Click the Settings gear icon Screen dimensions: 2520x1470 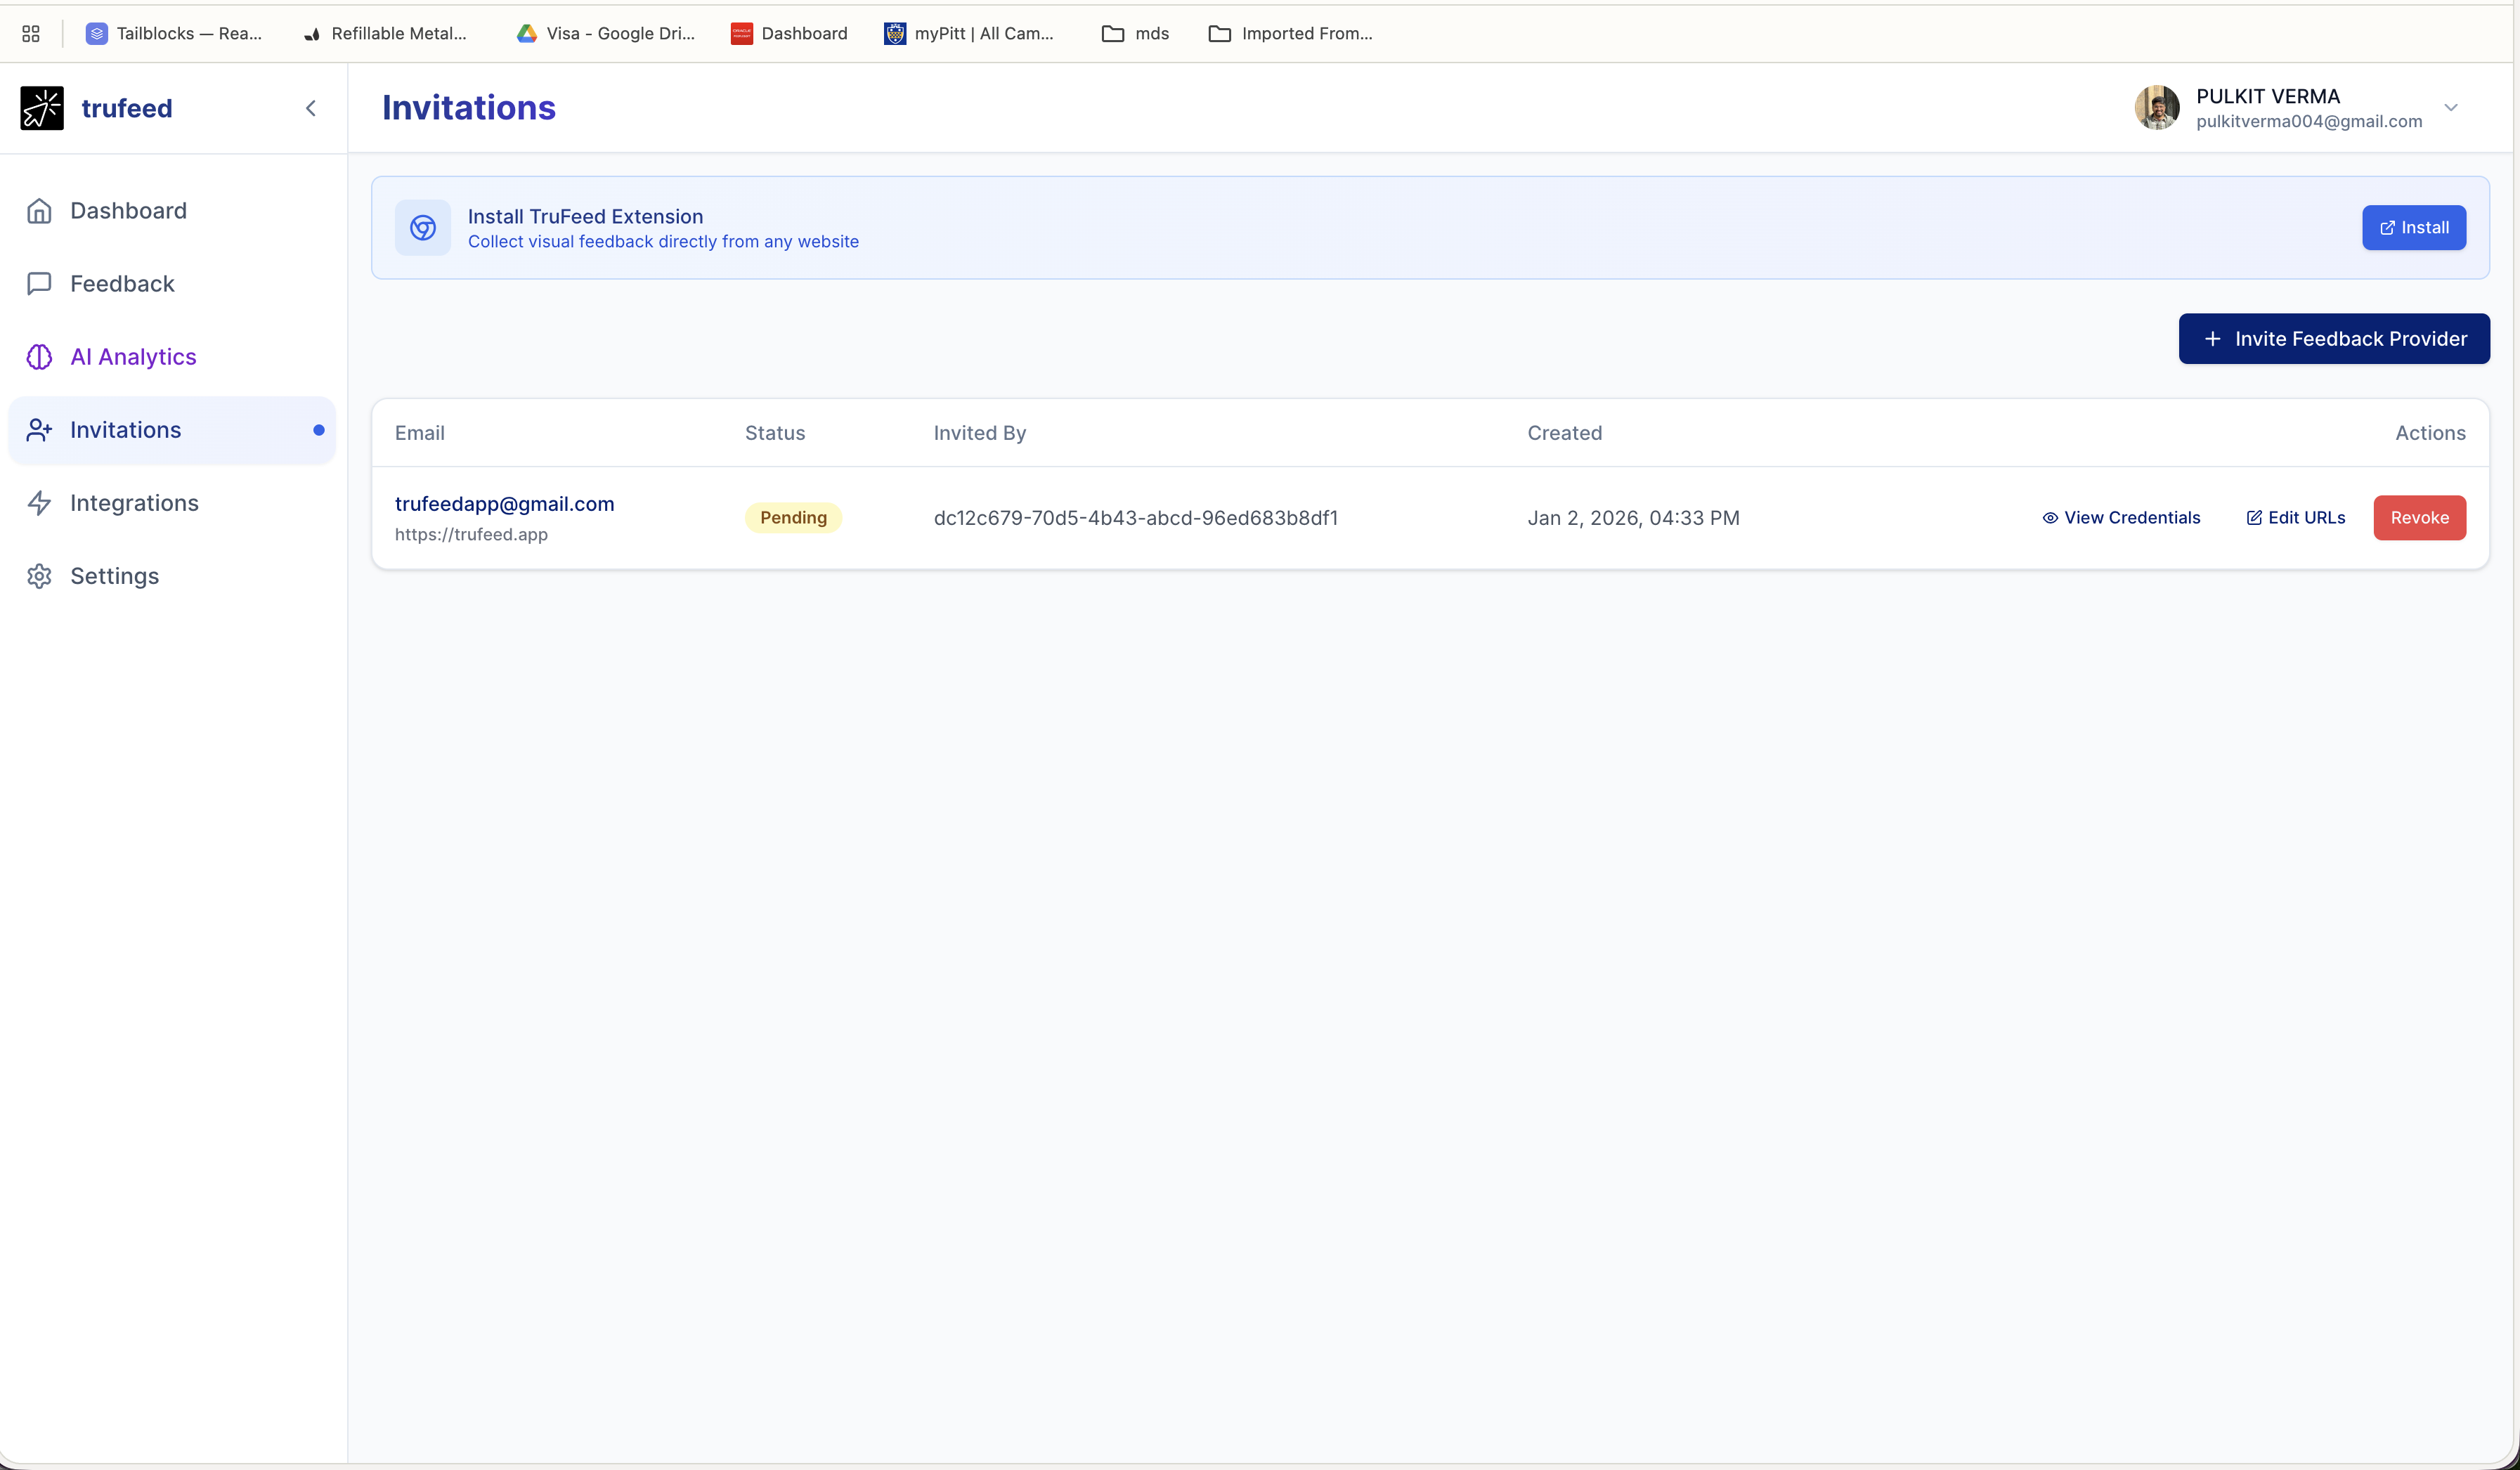tap(39, 576)
